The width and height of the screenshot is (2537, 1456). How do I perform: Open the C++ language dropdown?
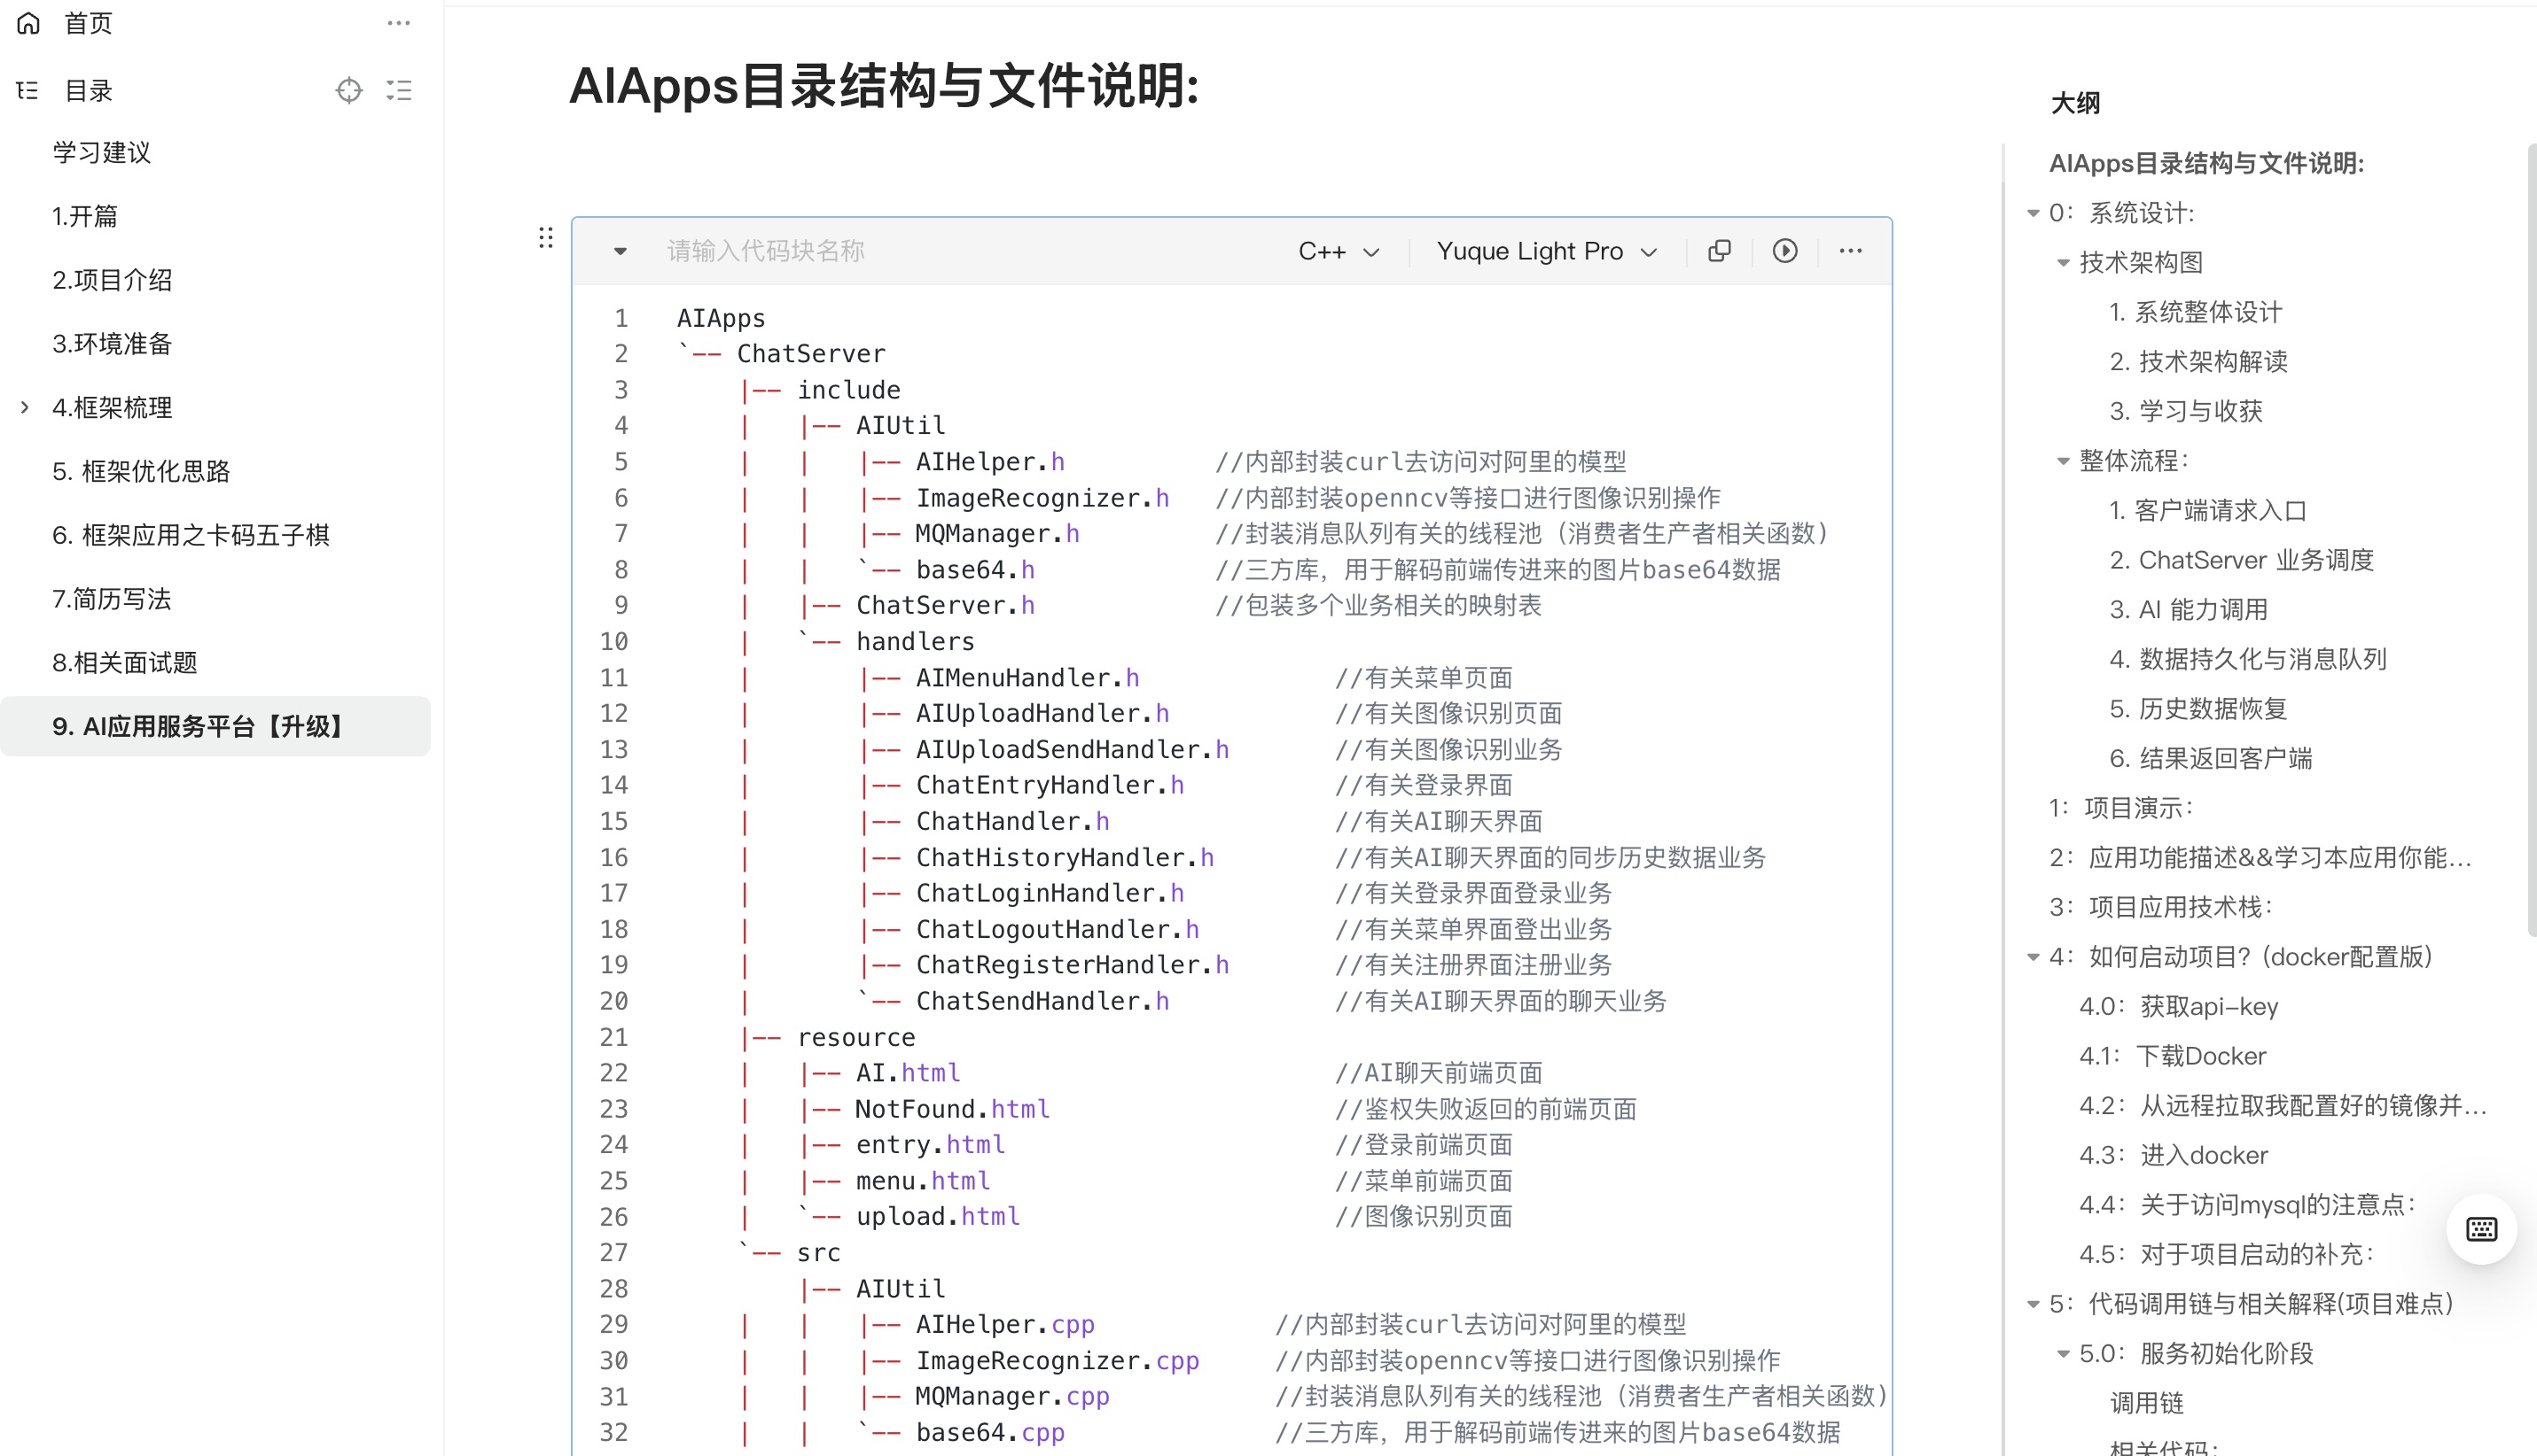click(x=1339, y=251)
